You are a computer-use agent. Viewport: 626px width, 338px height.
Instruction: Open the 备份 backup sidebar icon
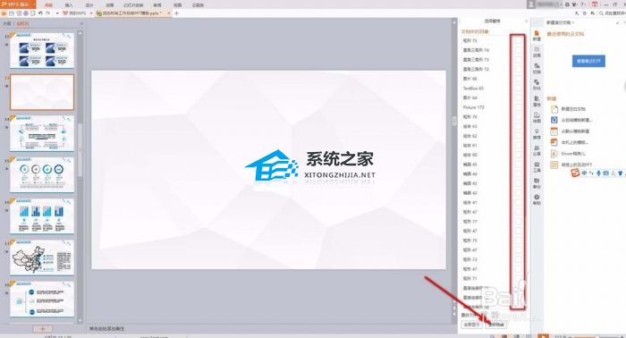[x=537, y=183]
